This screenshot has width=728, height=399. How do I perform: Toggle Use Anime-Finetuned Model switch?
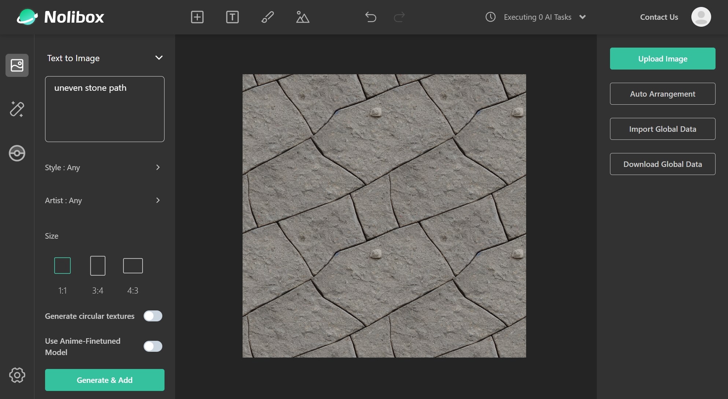click(x=153, y=346)
